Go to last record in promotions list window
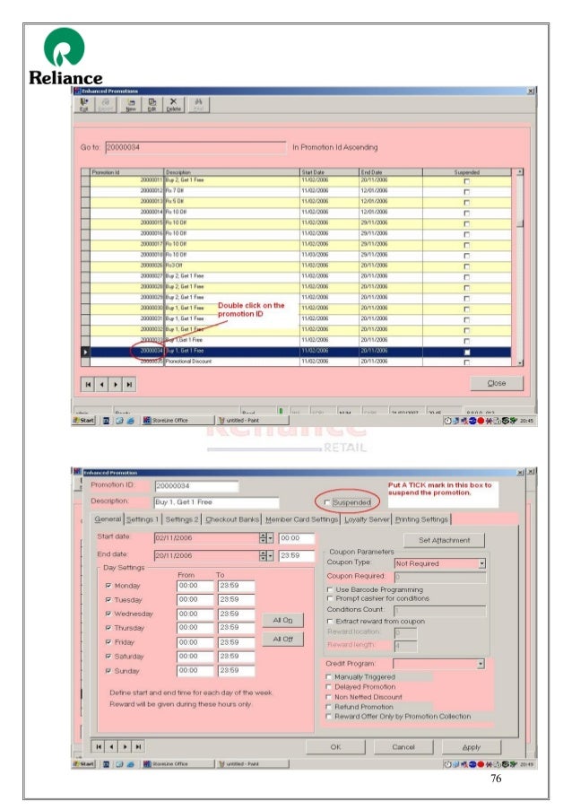 tap(129, 384)
